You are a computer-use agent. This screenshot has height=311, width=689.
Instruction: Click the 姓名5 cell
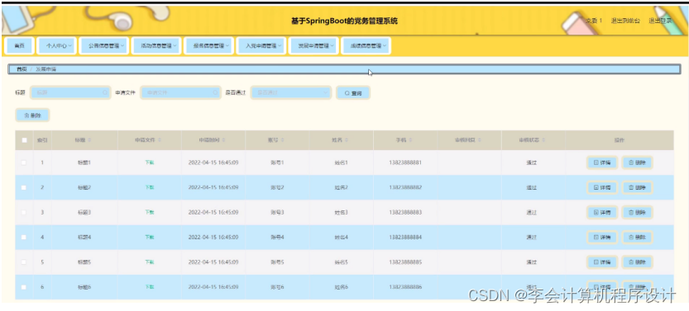coord(341,262)
